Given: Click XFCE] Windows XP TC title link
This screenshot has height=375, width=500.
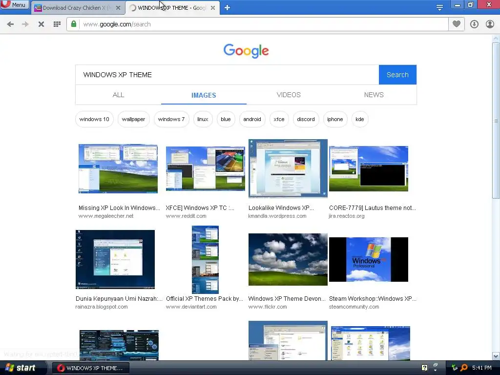Looking at the screenshot, I should coord(200,208).
